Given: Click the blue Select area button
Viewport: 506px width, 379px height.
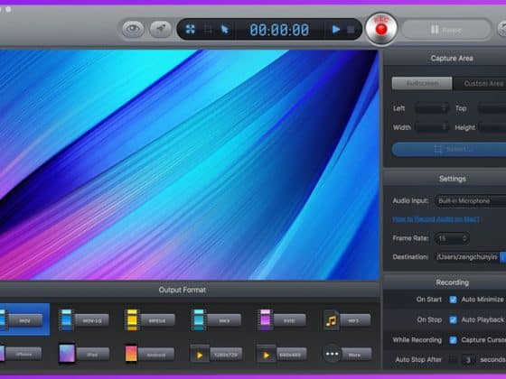Looking at the screenshot, I should point(449,150).
